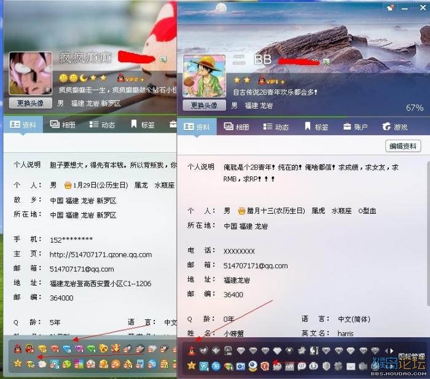Screen dimensions: 430x379
Task: Click the postal code 364000
Action: (61, 298)
